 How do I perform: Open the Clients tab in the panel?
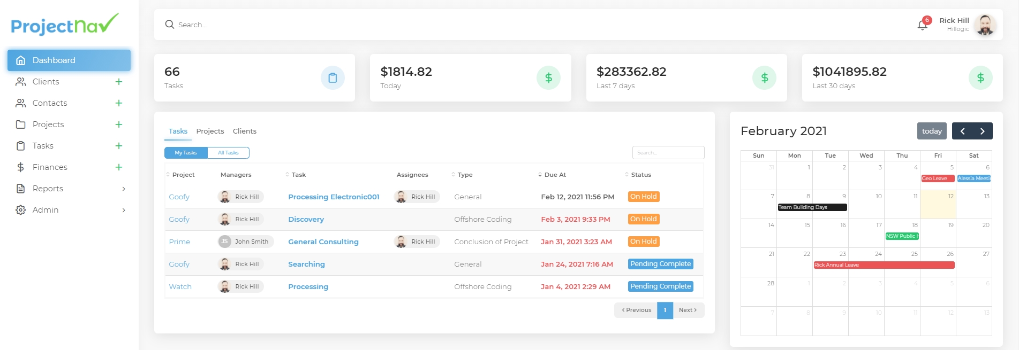click(245, 131)
